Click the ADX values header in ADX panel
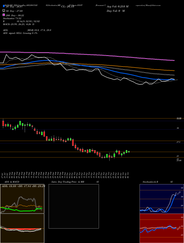Viewport: 184px width, 243px height. [x=23, y=186]
